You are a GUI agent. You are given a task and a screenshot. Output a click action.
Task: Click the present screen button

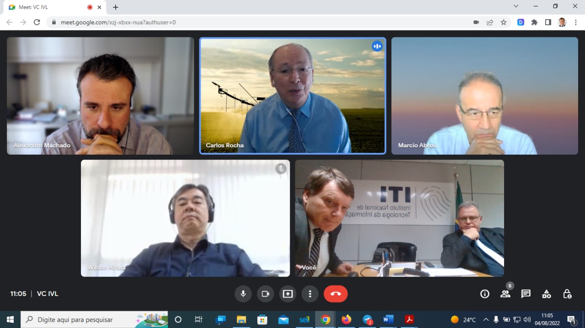[x=287, y=294]
